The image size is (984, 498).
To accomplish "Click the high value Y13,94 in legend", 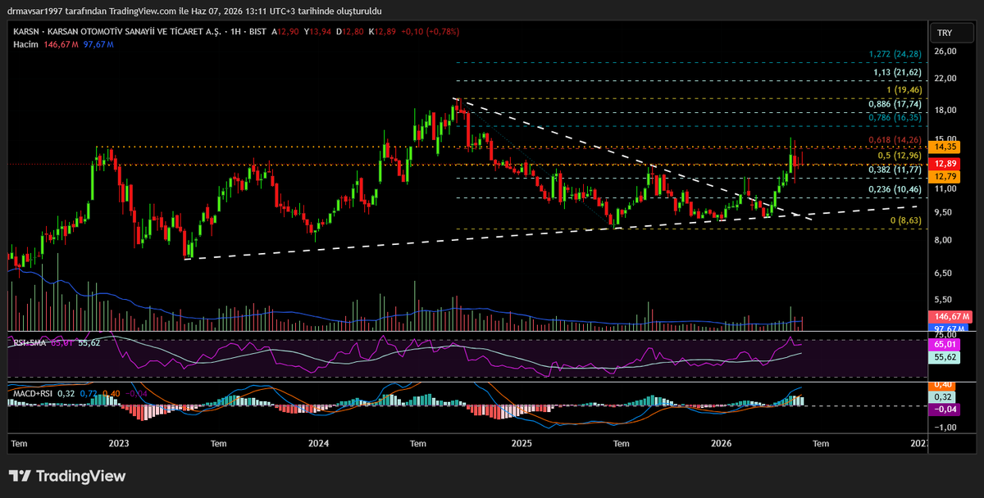I will pos(317,31).
